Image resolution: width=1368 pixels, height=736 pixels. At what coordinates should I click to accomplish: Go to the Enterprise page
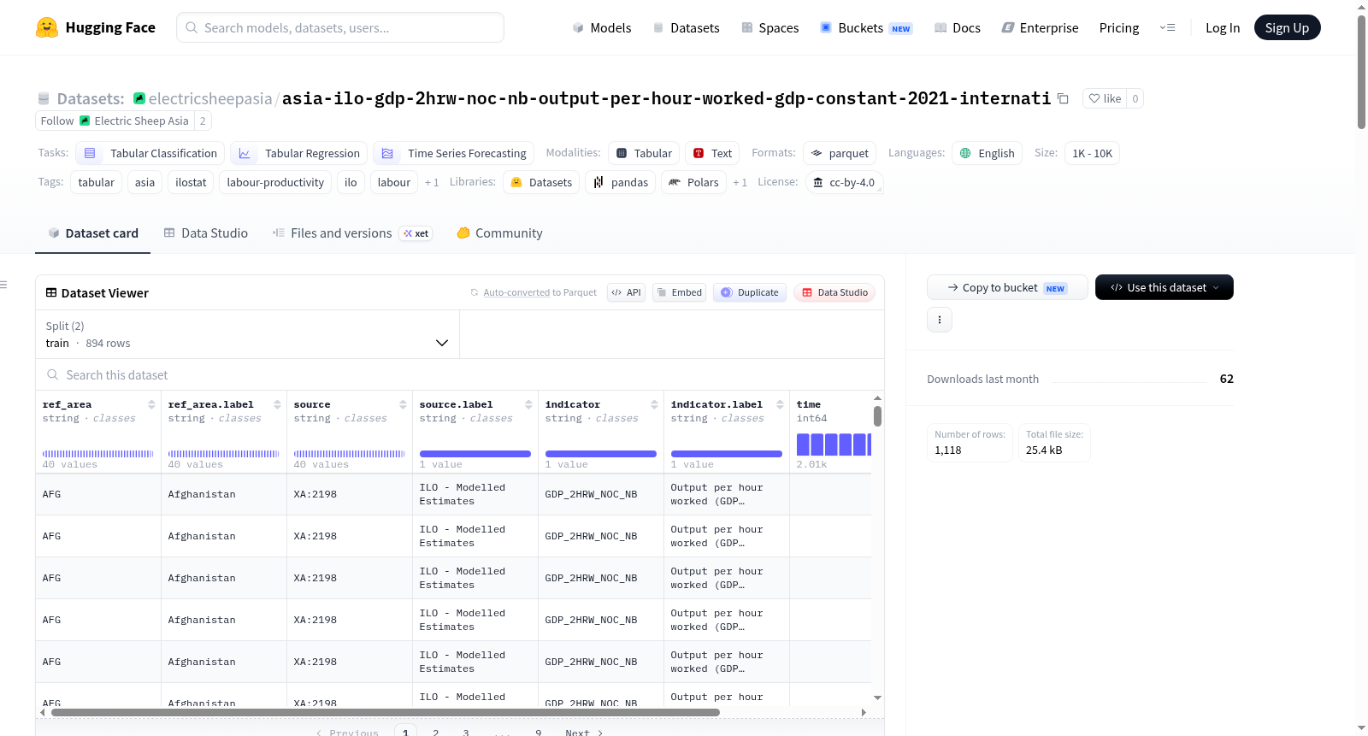[1040, 27]
